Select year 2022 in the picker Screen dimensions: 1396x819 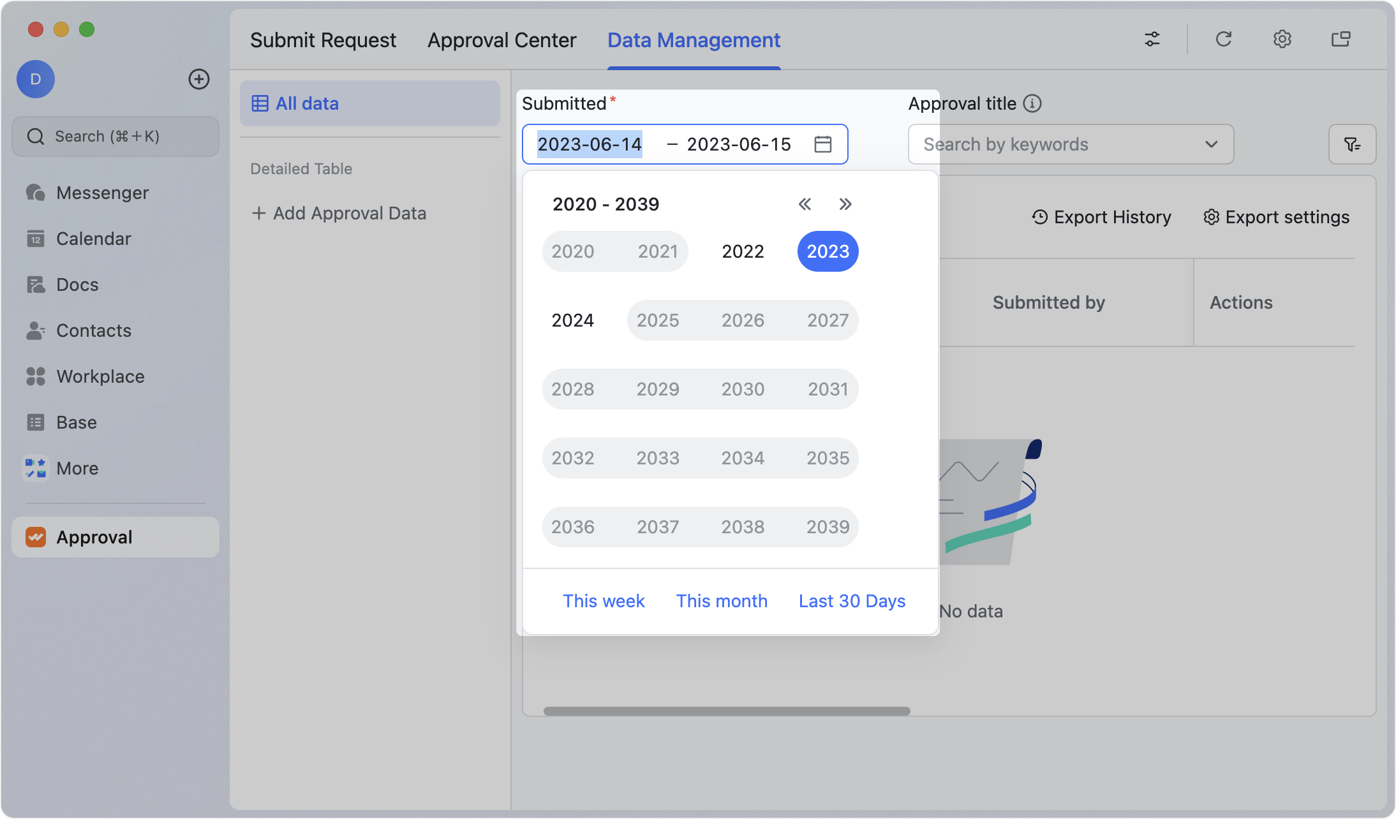pyautogui.click(x=743, y=251)
